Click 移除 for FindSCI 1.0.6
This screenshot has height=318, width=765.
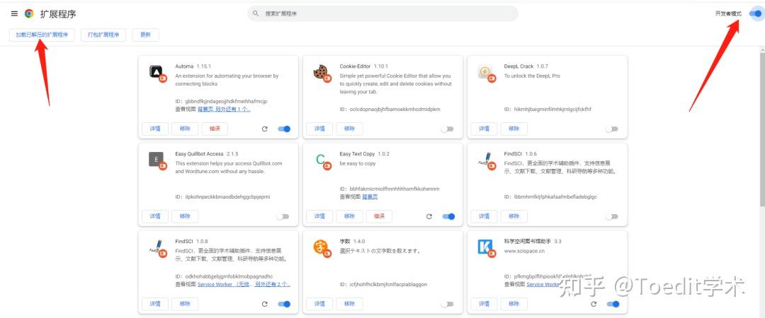(514, 216)
